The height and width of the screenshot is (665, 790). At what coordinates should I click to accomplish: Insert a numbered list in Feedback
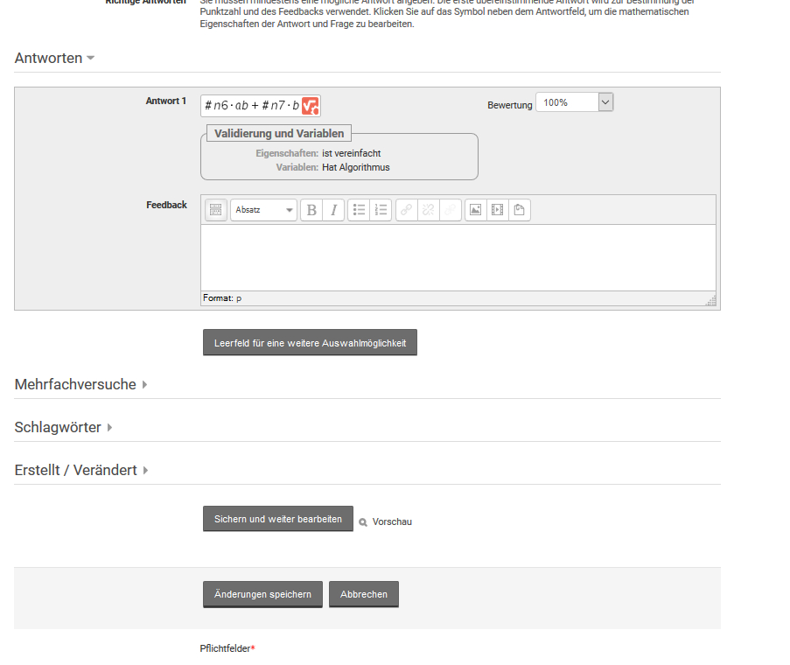pos(381,210)
